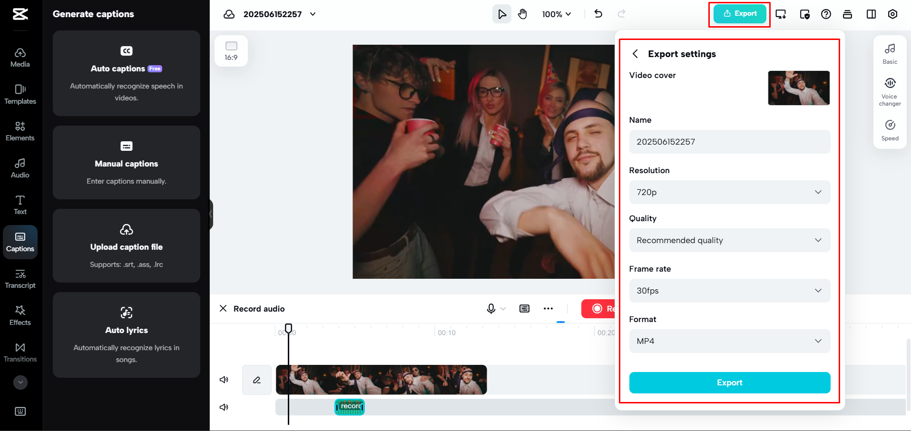The width and height of the screenshot is (911, 431).
Task: Open the Speed tool
Action: point(890,130)
